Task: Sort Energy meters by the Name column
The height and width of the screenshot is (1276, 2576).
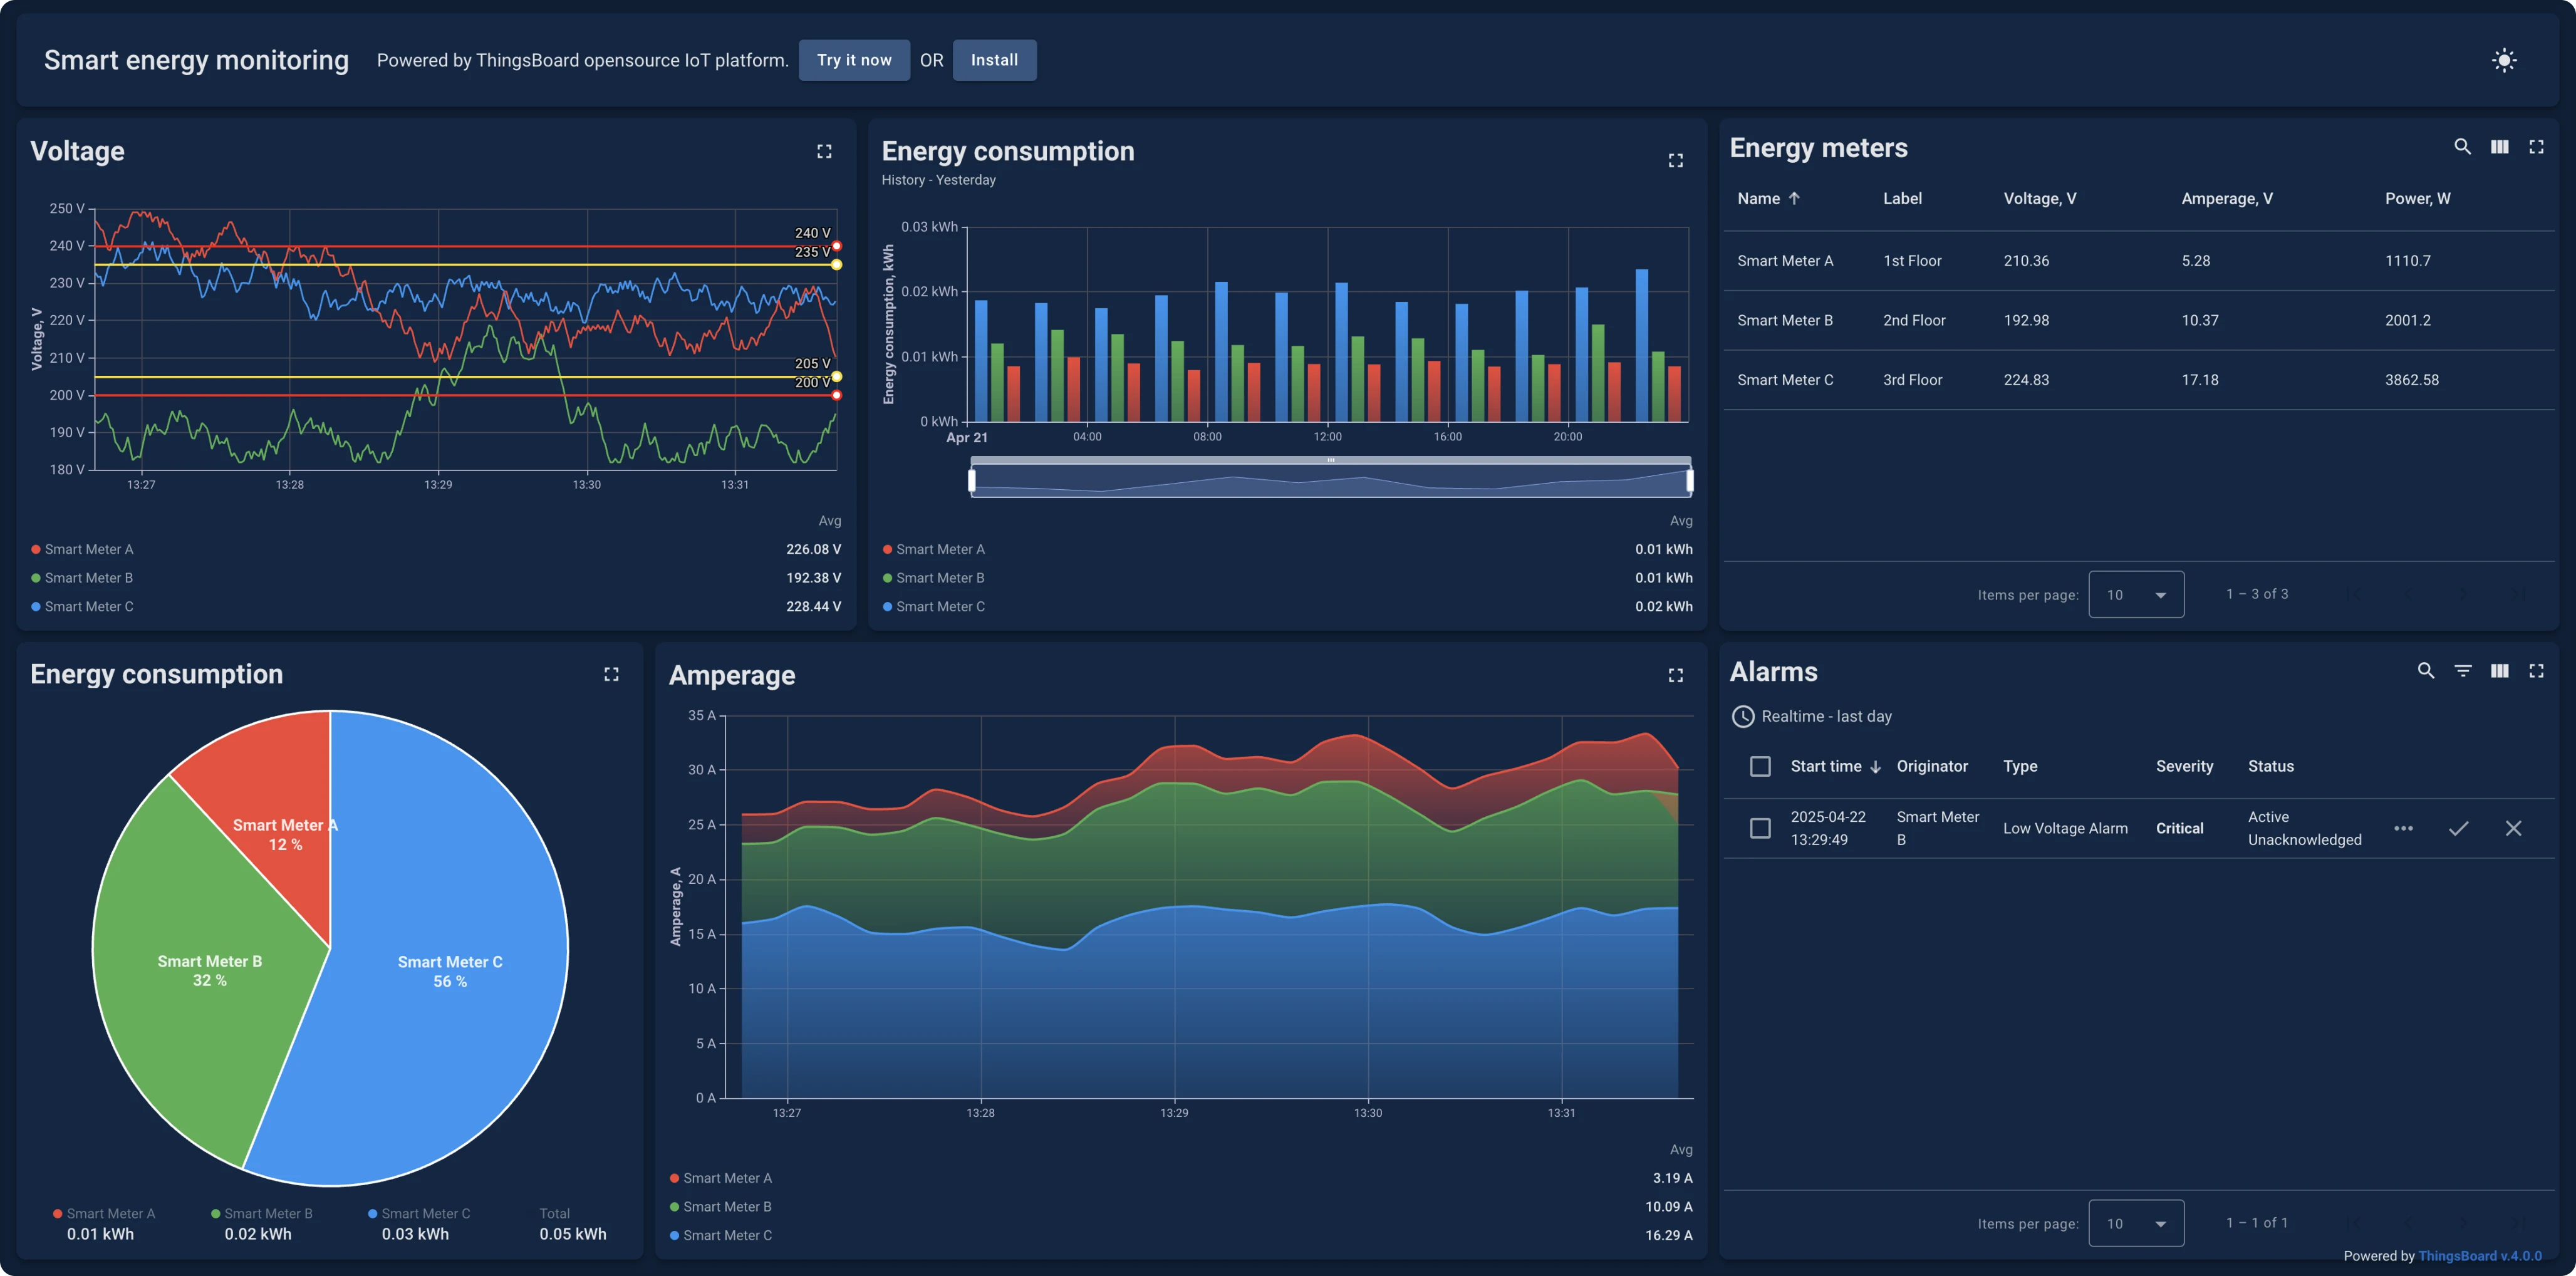Action: 1768,198
